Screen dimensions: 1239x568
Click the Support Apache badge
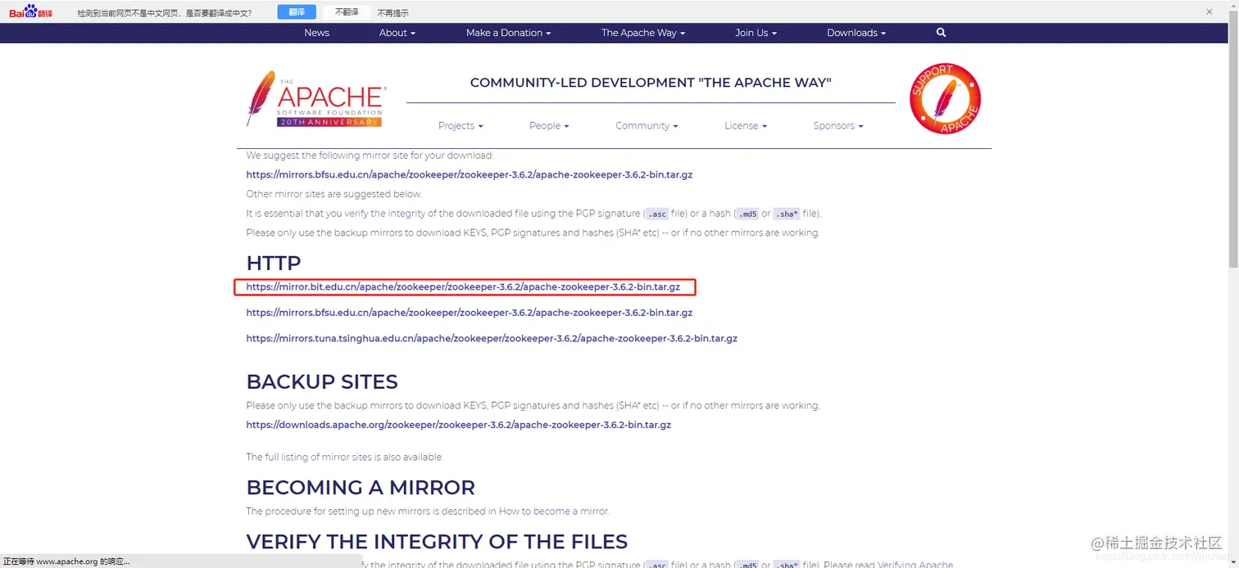(x=945, y=99)
